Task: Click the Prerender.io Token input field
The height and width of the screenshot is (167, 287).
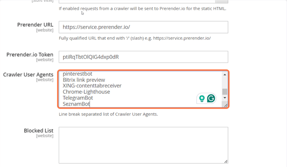Action: (x=143, y=57)
